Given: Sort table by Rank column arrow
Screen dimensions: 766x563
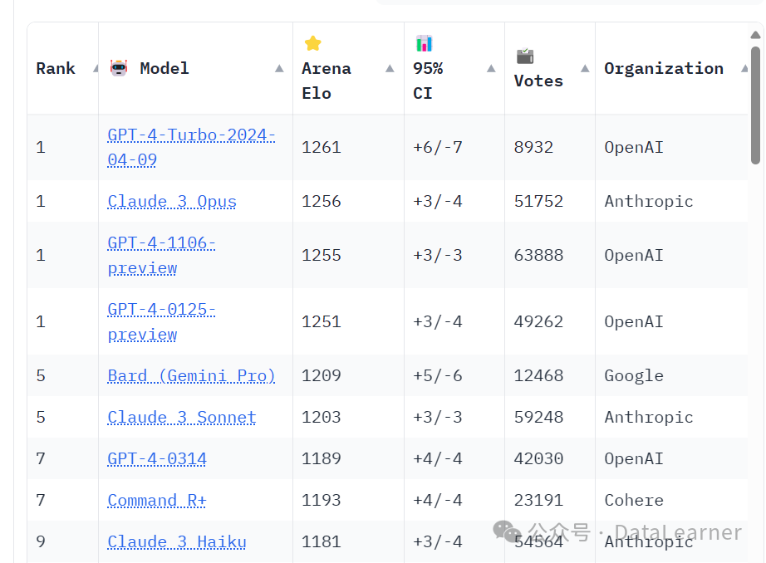Looking at the screenshot, I should [96, 69].
